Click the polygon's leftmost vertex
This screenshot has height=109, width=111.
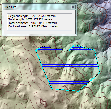coord(36,51)
